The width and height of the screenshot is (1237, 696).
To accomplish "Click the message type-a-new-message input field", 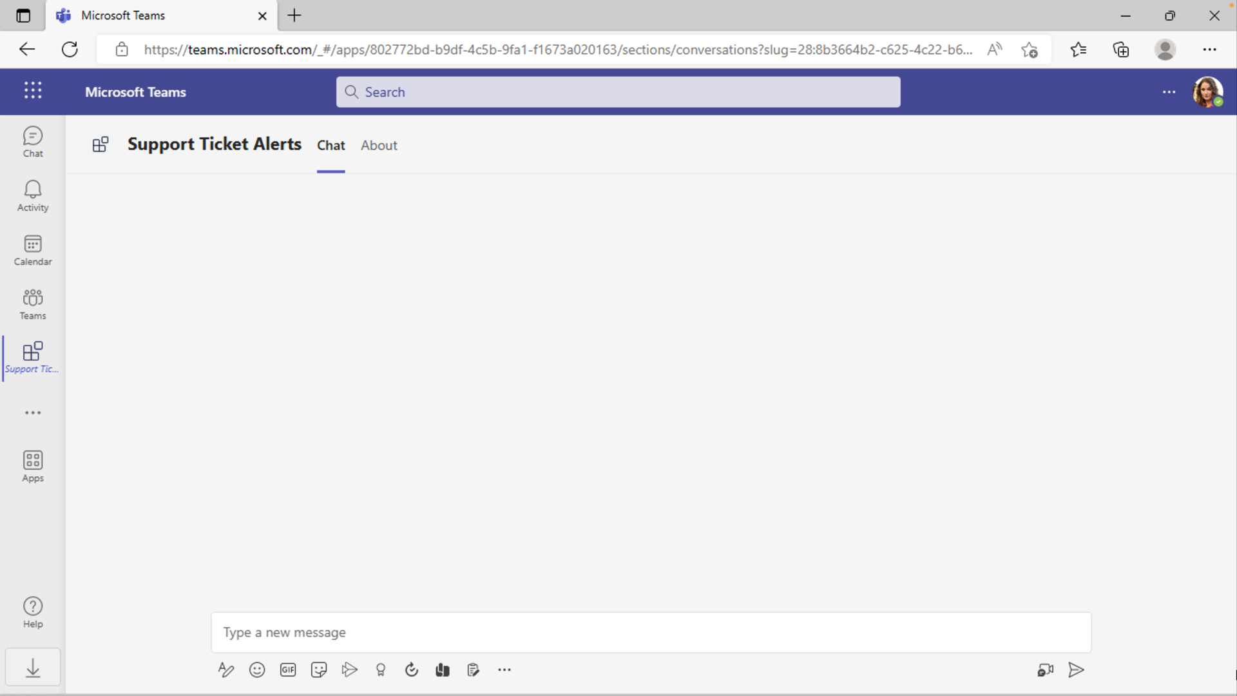I will point(651,632).
